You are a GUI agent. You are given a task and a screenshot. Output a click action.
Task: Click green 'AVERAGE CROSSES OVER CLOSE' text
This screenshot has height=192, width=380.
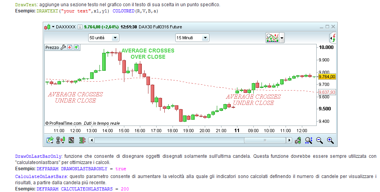[x=148, y=54]
